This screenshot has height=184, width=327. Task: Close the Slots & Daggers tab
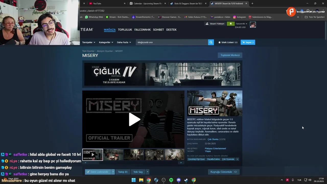point(206,3)
